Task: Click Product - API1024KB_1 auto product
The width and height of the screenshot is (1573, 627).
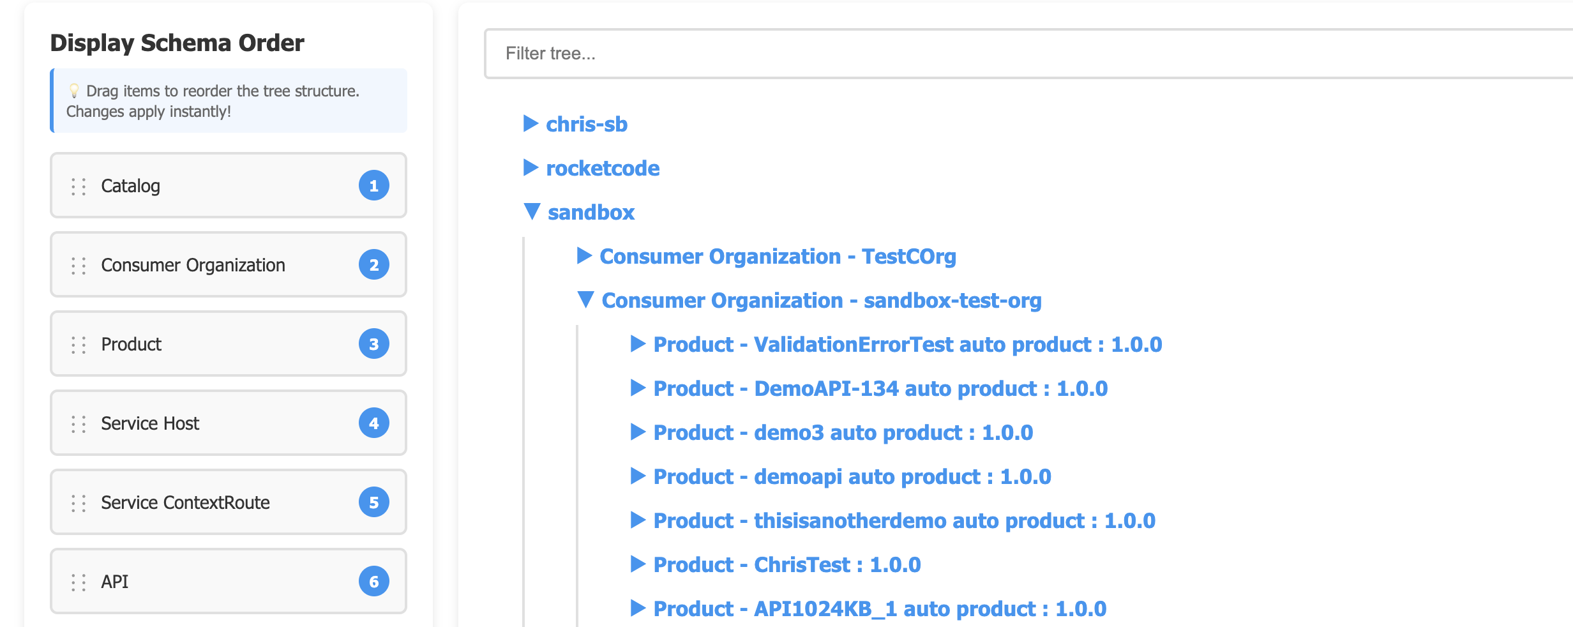Action: 879,609
